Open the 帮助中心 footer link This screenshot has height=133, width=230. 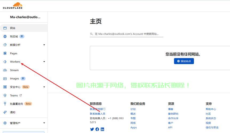[211, 109]
